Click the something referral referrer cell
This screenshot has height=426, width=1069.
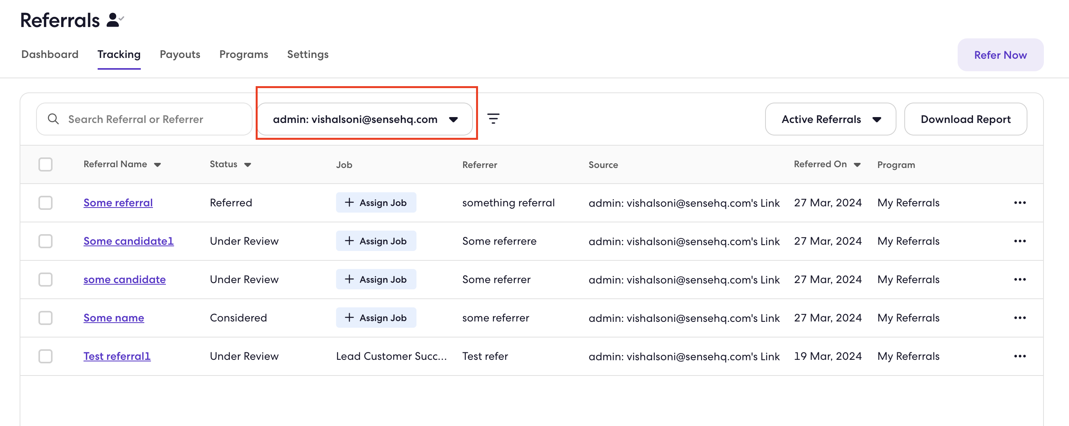click(x=508, y=203)
